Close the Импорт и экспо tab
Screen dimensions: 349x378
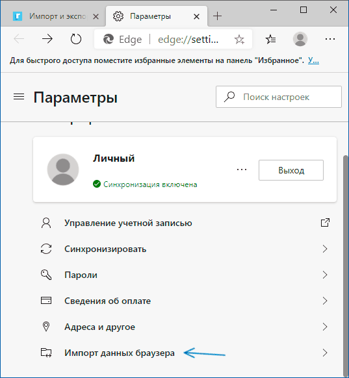[96, 17]
